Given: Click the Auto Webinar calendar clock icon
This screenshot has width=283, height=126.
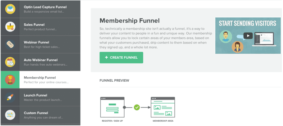Looking at the screenshot, I should pyautogui.click(x=10, y=62).
